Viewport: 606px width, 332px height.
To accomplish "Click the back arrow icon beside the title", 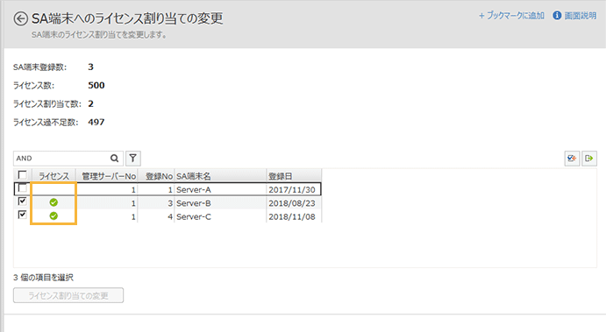I will tap(20, 18).
